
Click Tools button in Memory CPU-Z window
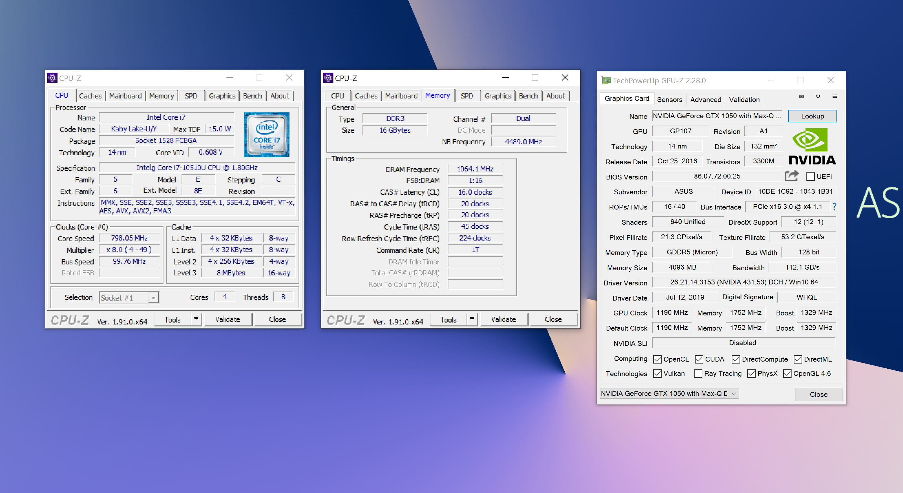point(448,320)
